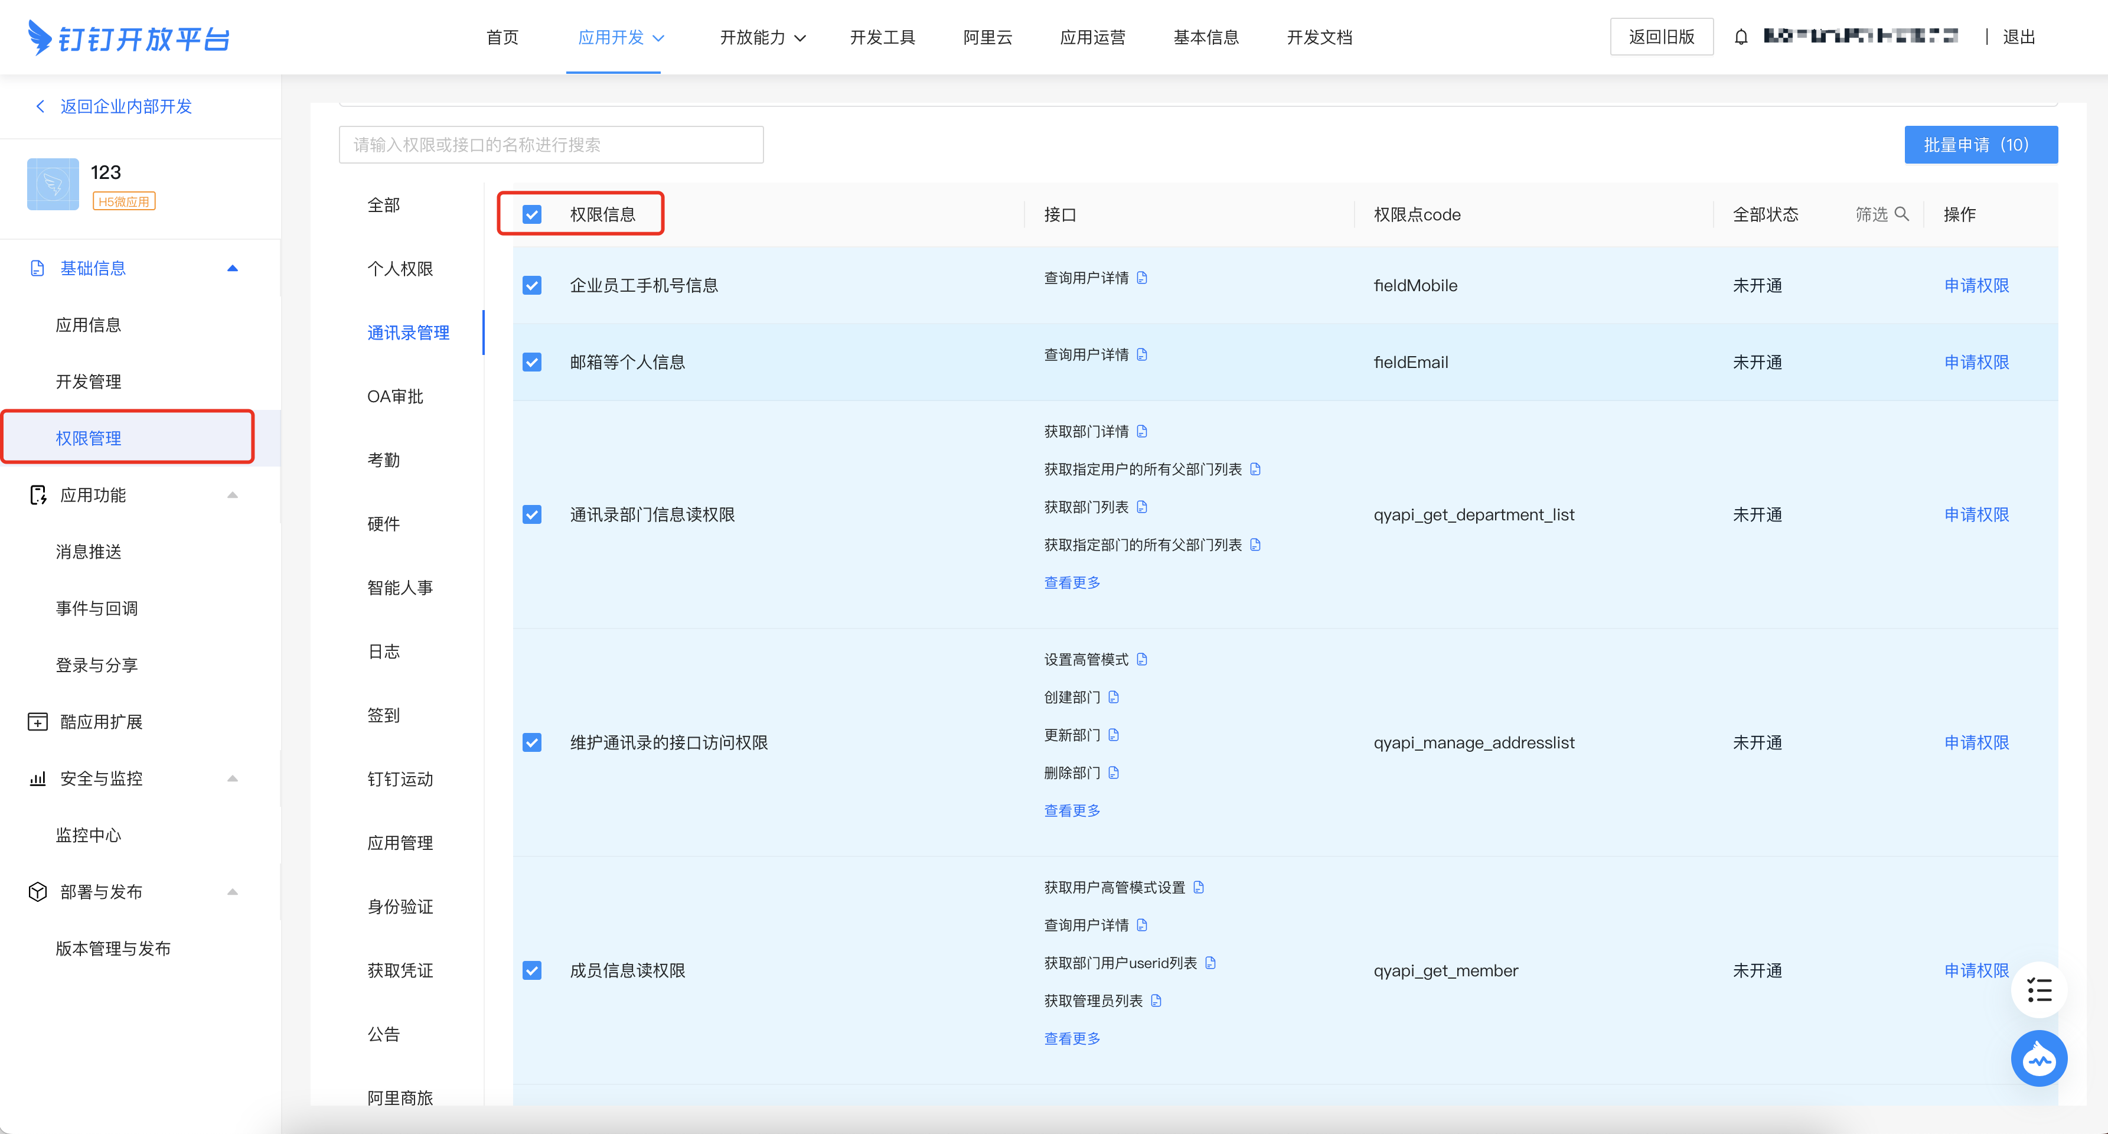Open the 开发工具 nav item
Image resolution: width=2108 pixels, height=1134 pixels.
[882, 38]
